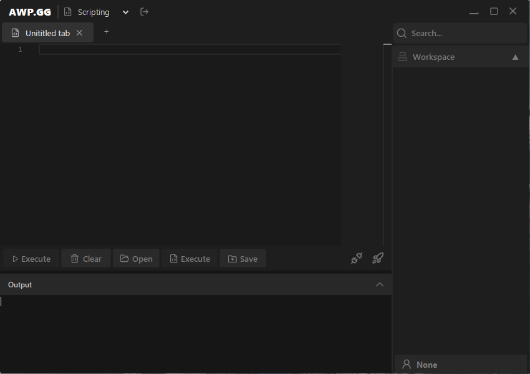
Task: Collapse the Output panel with the chevron
Action: pyautogui.click(x=380, y=285)
